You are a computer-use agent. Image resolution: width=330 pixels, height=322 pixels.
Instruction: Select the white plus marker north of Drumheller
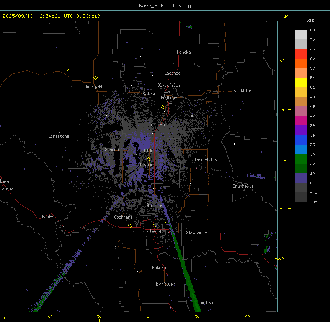coord(234,143)
